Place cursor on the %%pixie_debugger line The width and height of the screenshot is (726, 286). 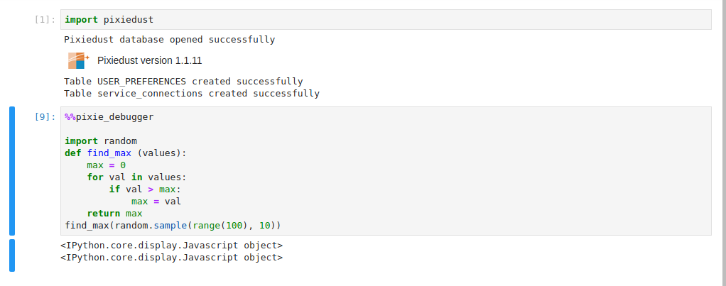(109, 116)
